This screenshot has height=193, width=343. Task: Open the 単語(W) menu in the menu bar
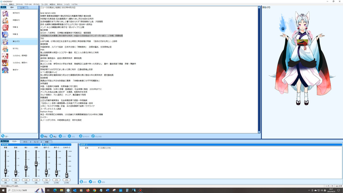tap(53, 4)
